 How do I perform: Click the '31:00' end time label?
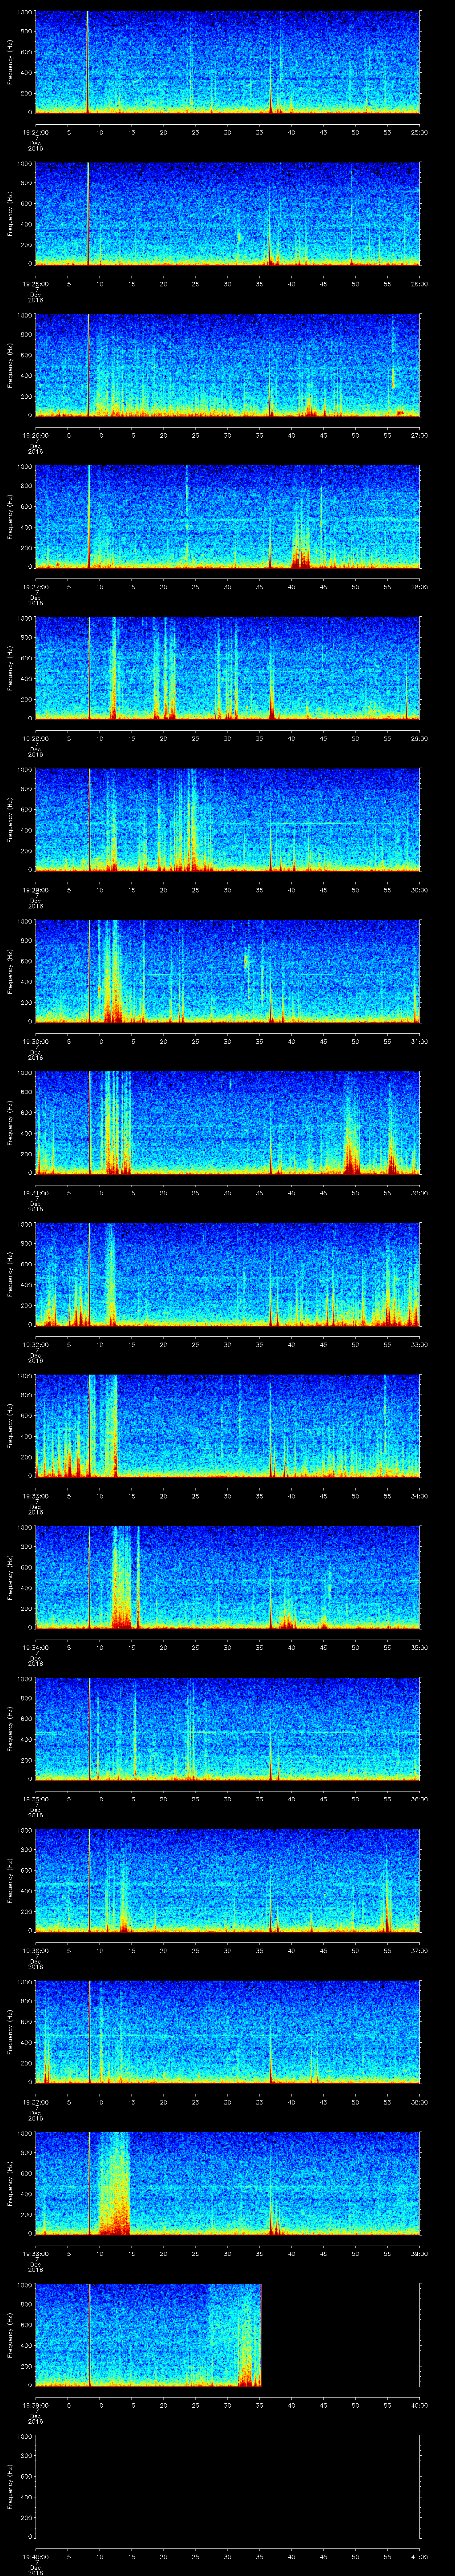(419, 1041)
